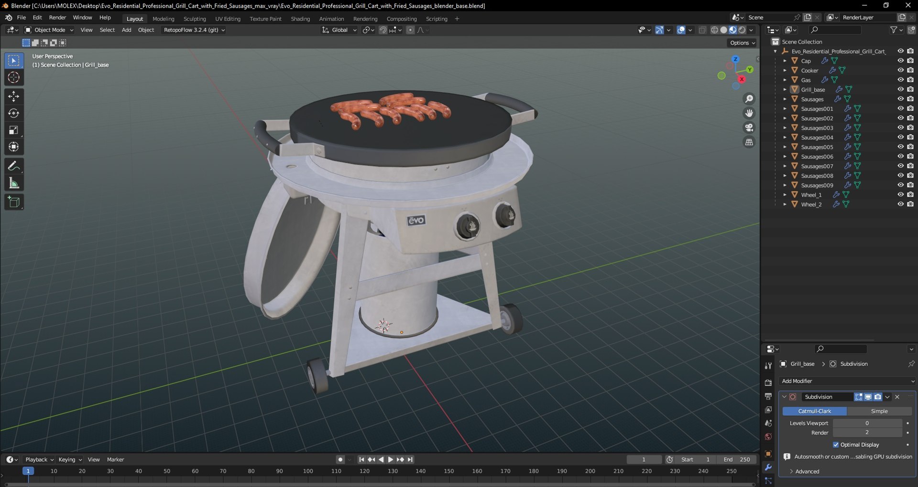Jump to timeline end frame
Image resolution: width=918 pixels, height=487 pixels.
point(410,459)
